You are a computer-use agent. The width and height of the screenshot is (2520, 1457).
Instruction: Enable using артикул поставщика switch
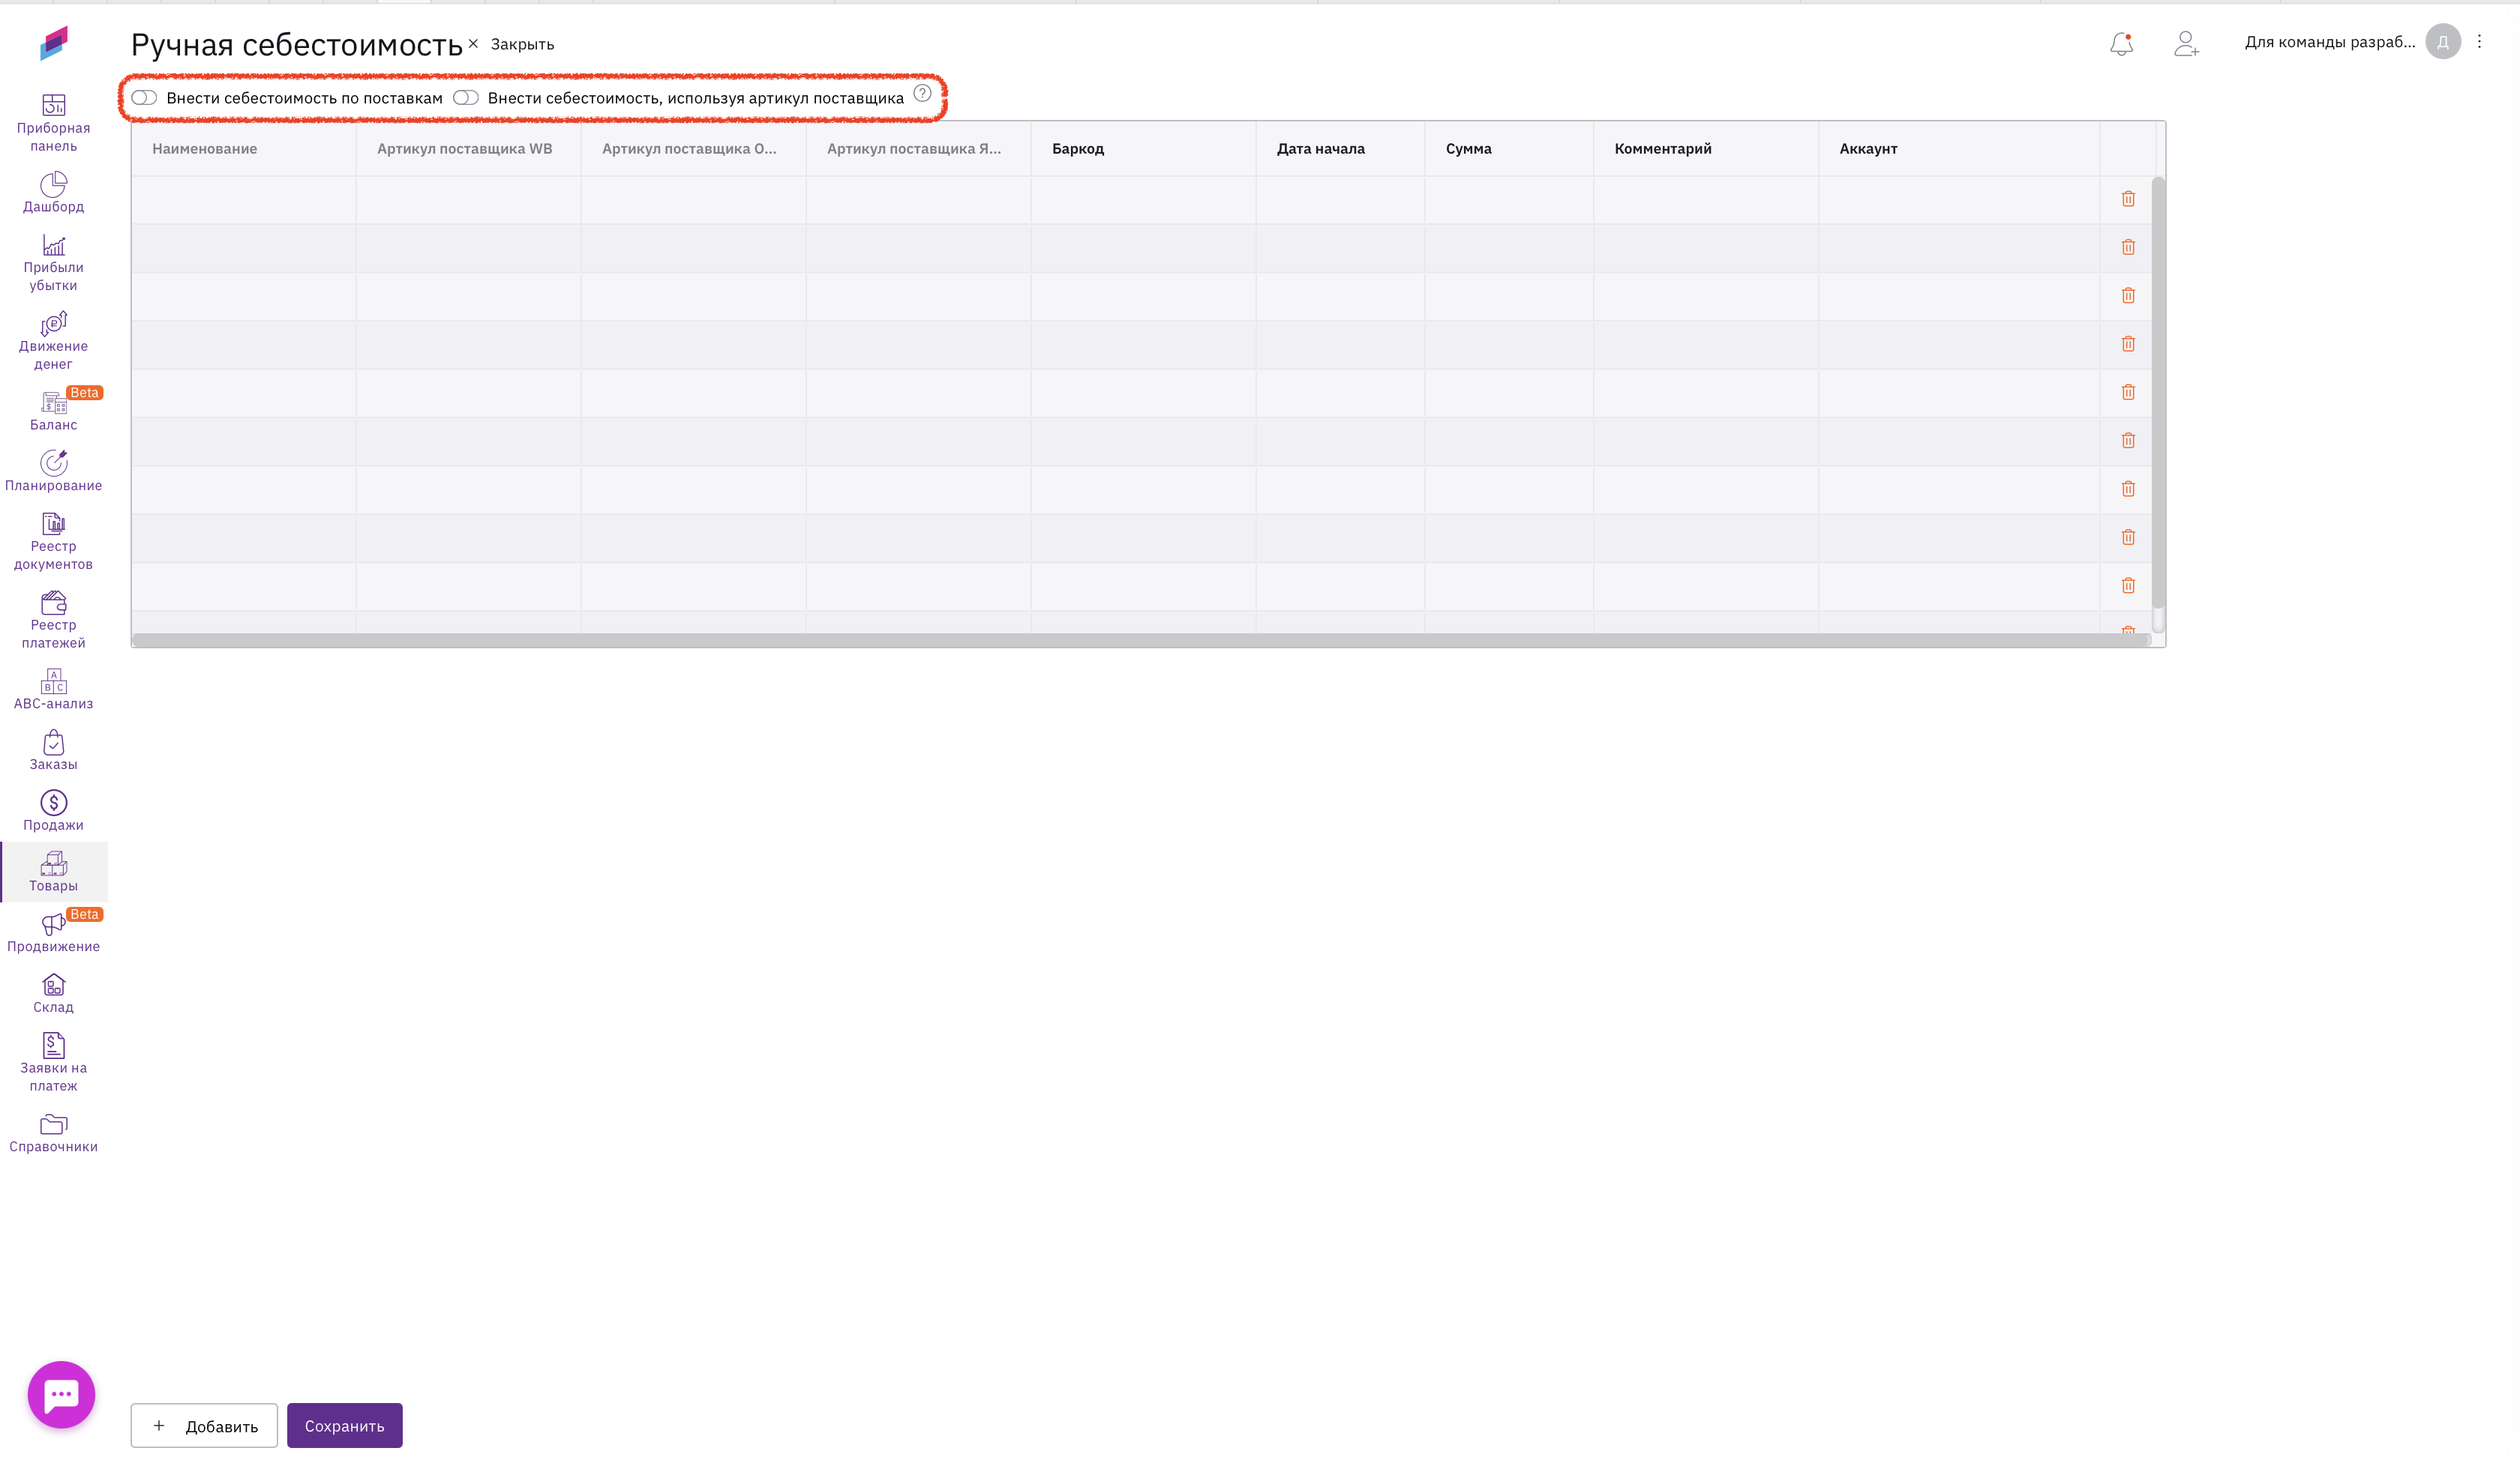click(x=466, y=98)
